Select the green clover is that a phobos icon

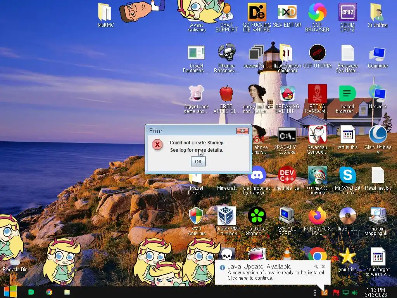[x=257, y=216]
